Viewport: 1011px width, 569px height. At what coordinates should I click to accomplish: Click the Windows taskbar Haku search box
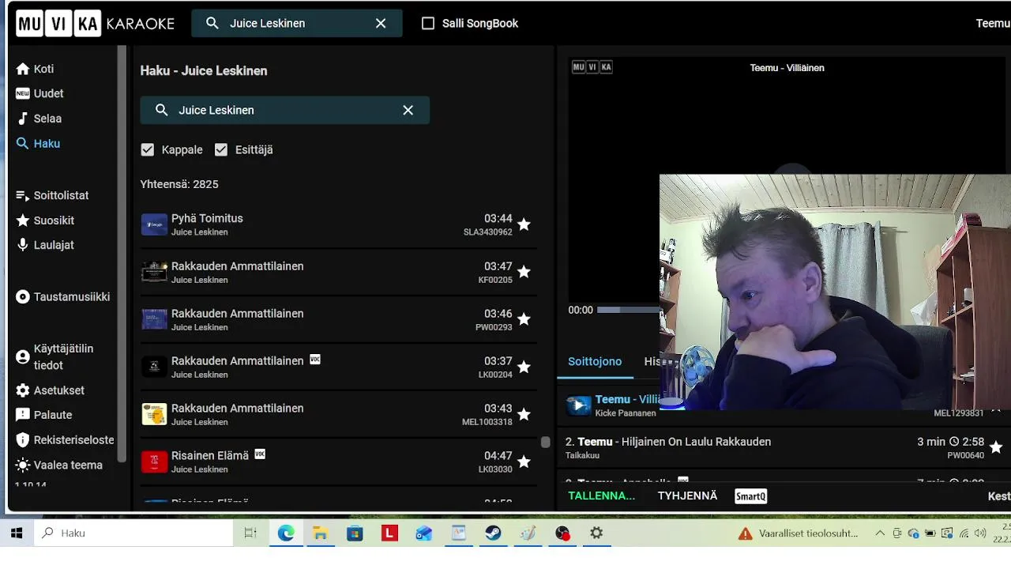coord(133,533)
